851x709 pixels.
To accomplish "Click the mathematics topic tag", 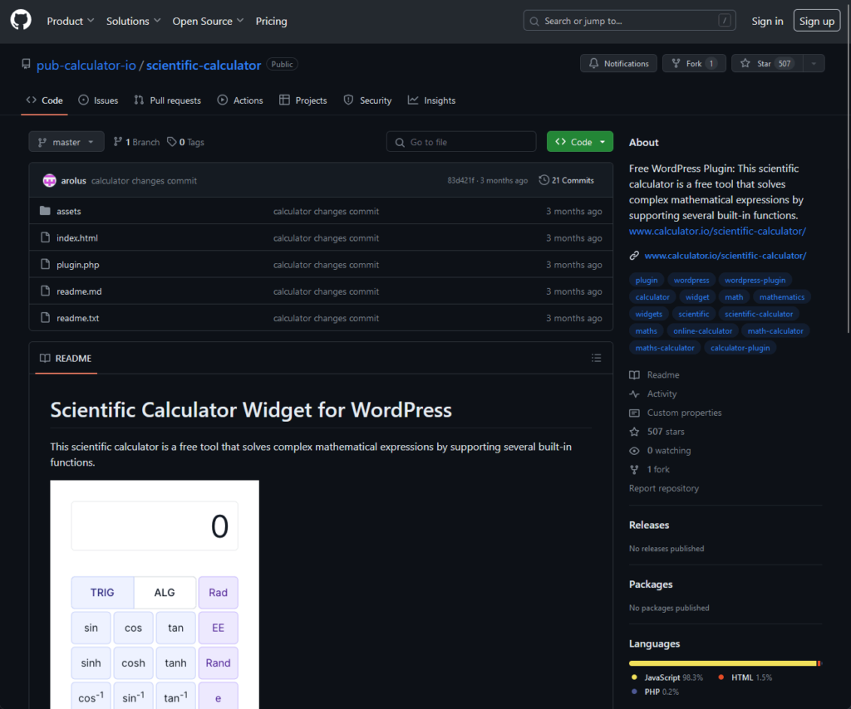I will [781, 297].
